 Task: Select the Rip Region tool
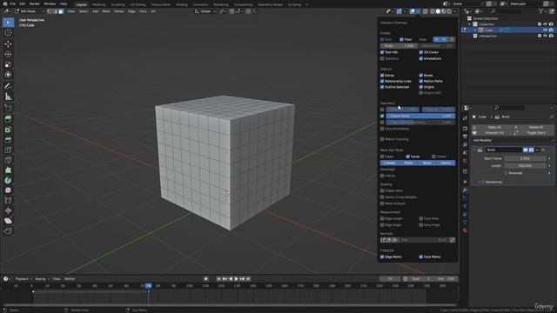pos(8,231)
